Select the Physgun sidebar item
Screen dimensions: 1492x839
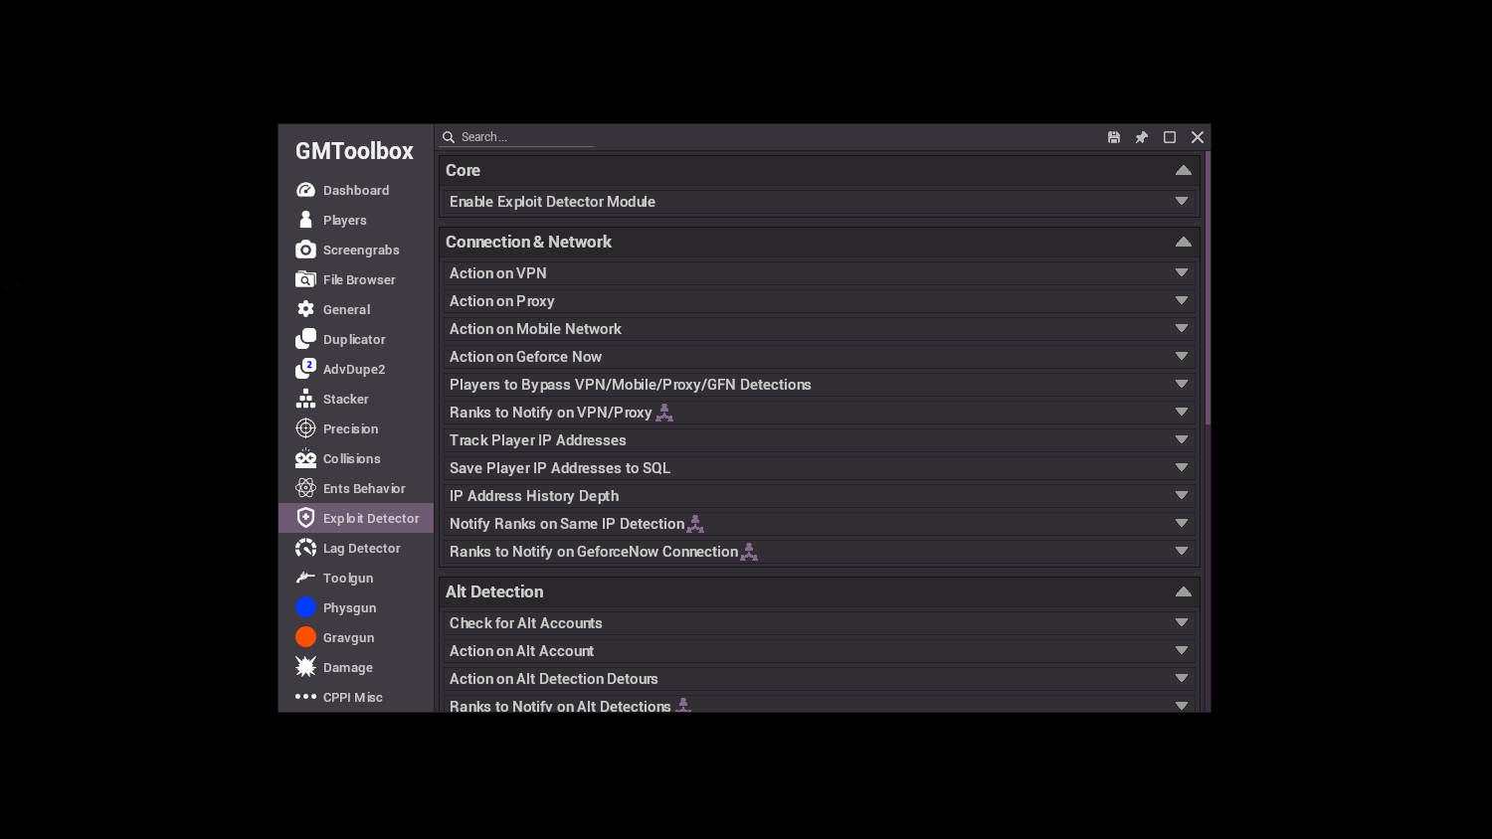[x=356, y=607]
